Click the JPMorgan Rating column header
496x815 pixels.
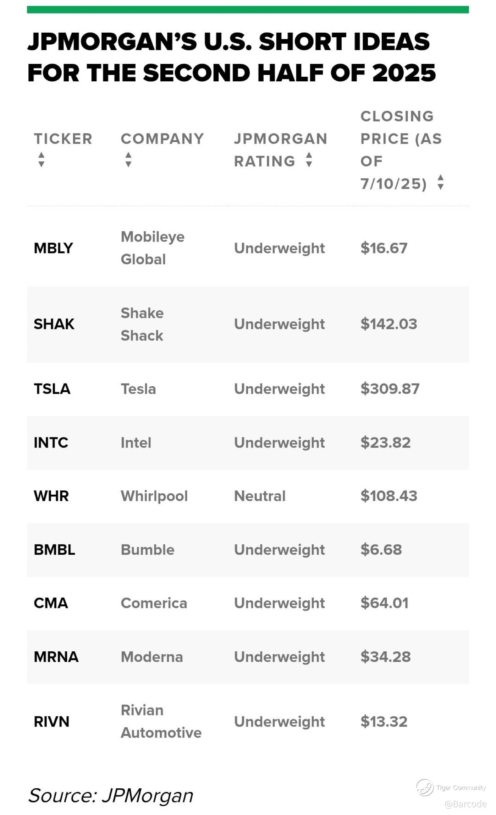[280, 150]
